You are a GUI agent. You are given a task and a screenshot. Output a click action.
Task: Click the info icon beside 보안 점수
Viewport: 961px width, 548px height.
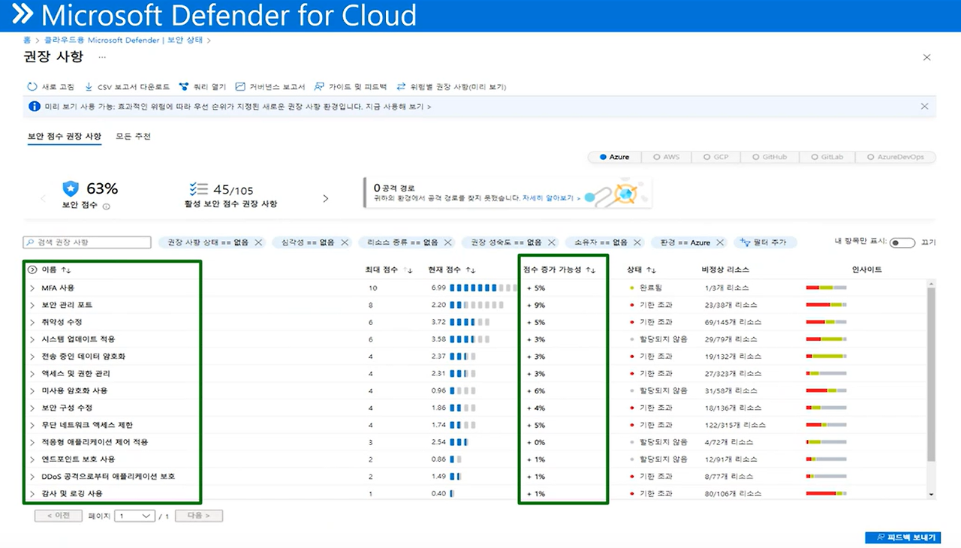click(106, 206)
